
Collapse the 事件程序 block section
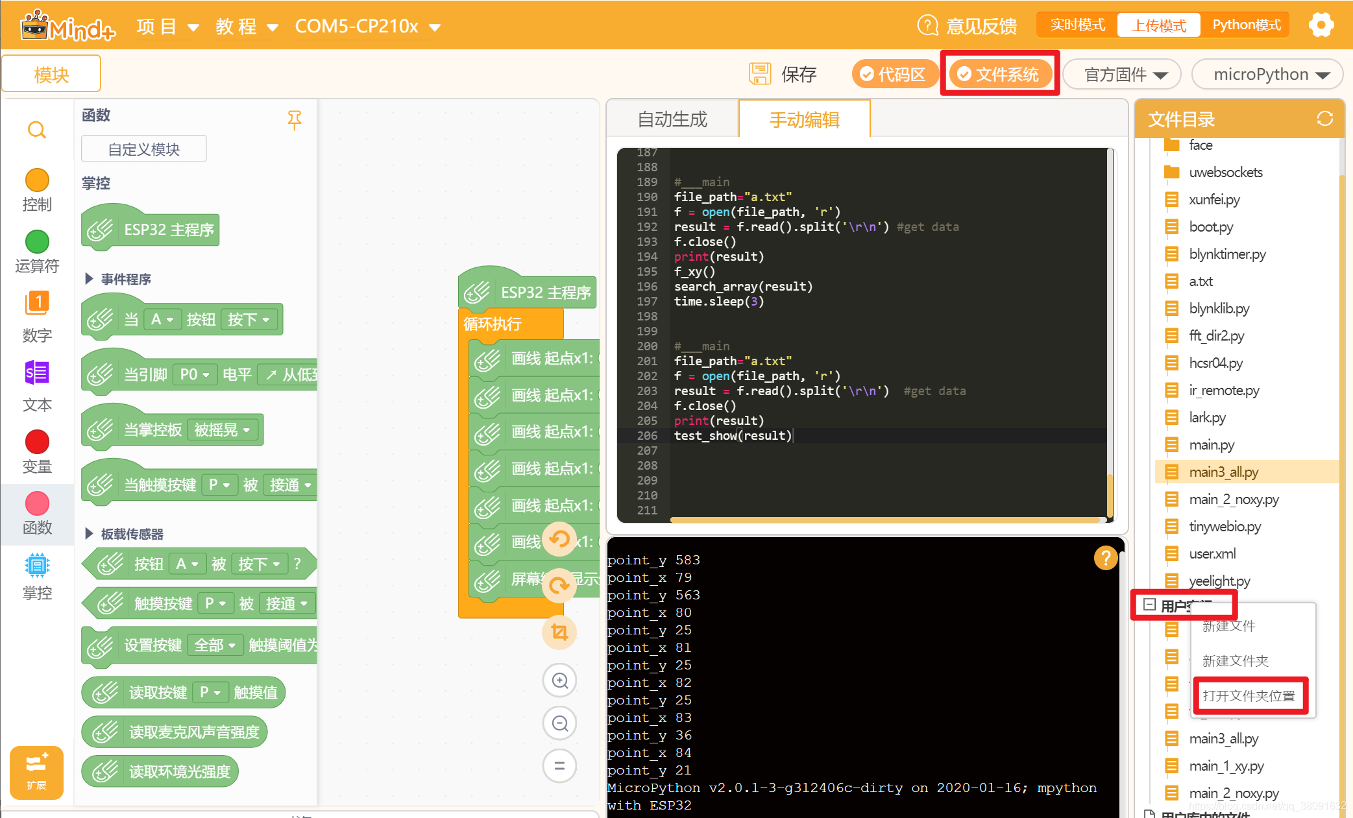point(90,279)
